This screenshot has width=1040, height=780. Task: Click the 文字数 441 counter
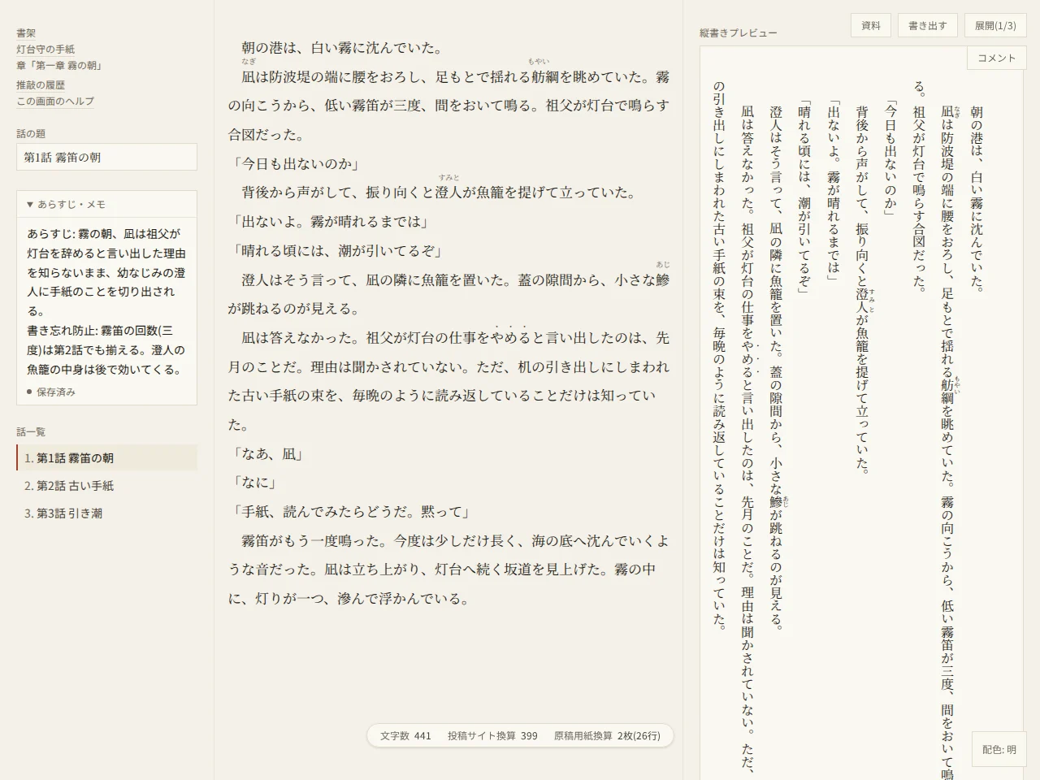click(405, 736)
